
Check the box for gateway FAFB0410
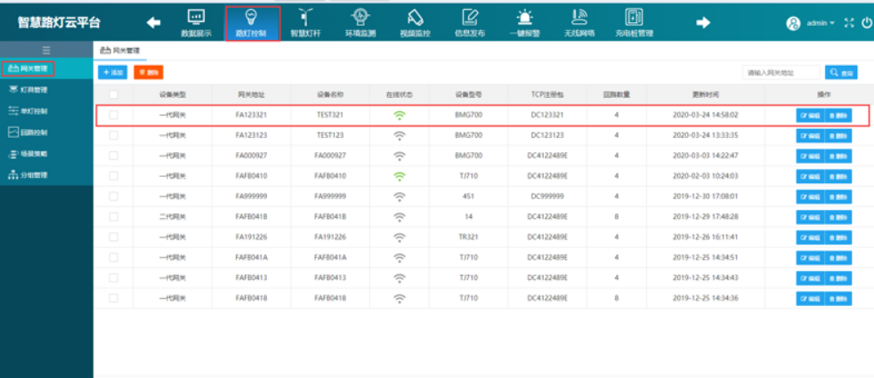click(x=113, y=176)
